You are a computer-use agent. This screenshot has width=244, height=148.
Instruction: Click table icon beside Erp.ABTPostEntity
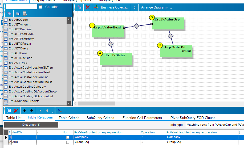click(x=6, y=39)
